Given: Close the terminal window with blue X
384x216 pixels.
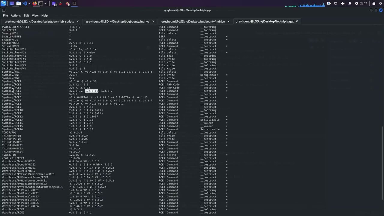Looking at the screenshot, I should coord(381,10).
